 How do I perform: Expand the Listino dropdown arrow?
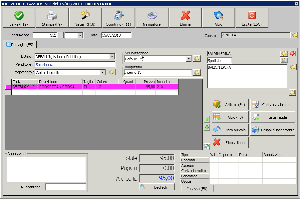pyautogui.click(x=112, y=56)
